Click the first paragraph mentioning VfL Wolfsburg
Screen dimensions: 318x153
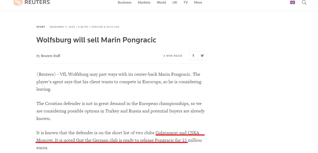pos(119,82)
